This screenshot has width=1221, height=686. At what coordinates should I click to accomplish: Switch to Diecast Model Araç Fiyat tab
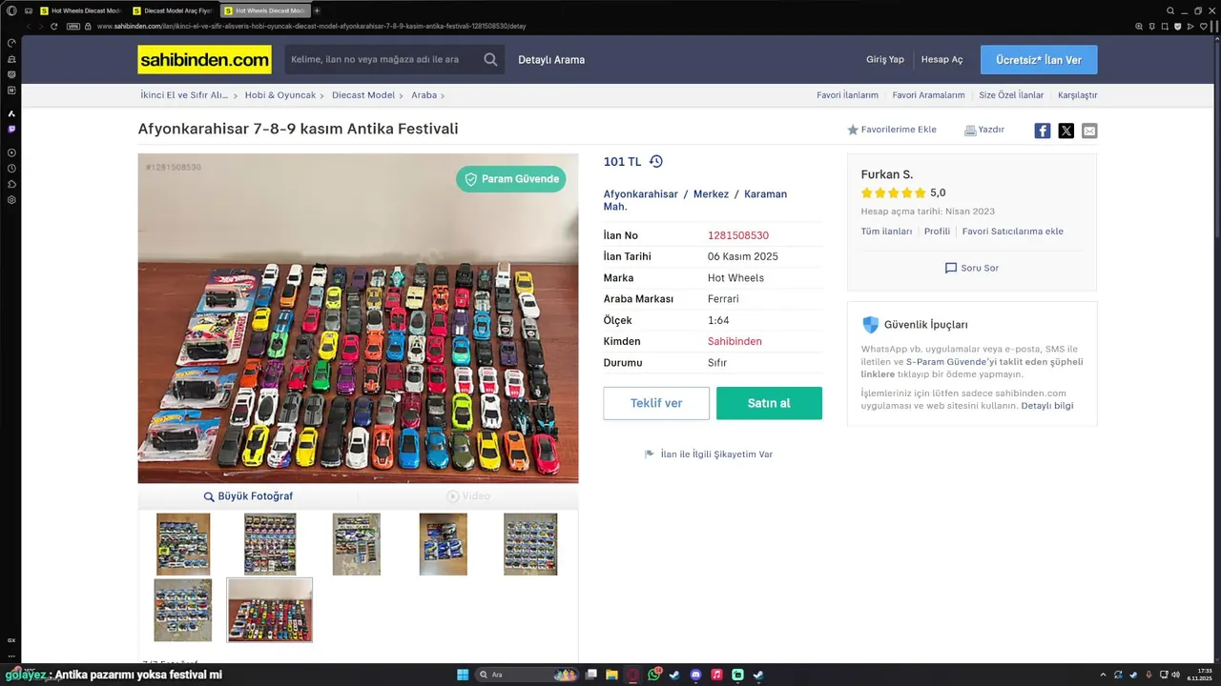(172, 10)
